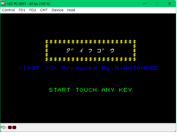Click the second FD access indicator lamp
Viewport: 177px width, 137px height.
tap(14, 127)
